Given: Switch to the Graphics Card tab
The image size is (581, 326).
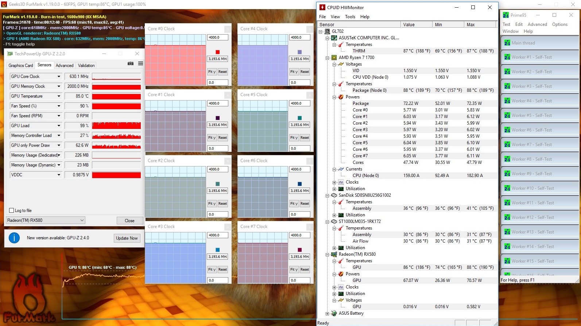Looking at the screenshot, I should click(21, 66).
